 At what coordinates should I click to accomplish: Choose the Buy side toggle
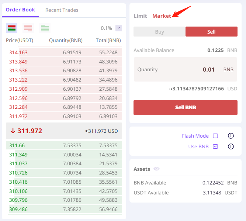tap(159, 32)
